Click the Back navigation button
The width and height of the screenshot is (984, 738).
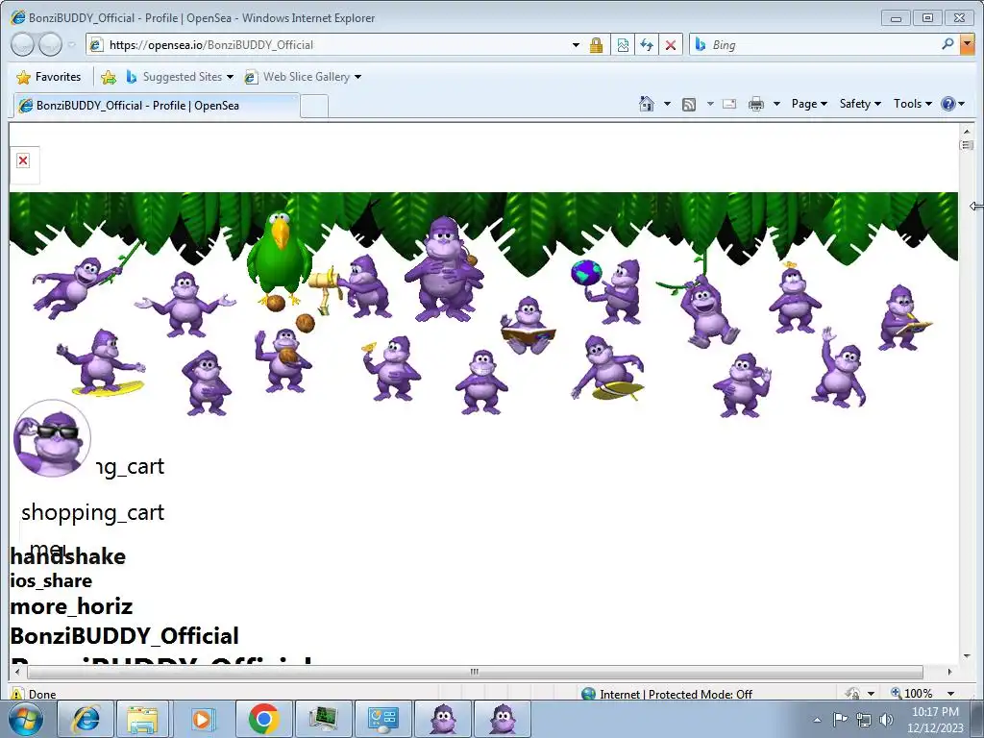click(x=23, y=44)
